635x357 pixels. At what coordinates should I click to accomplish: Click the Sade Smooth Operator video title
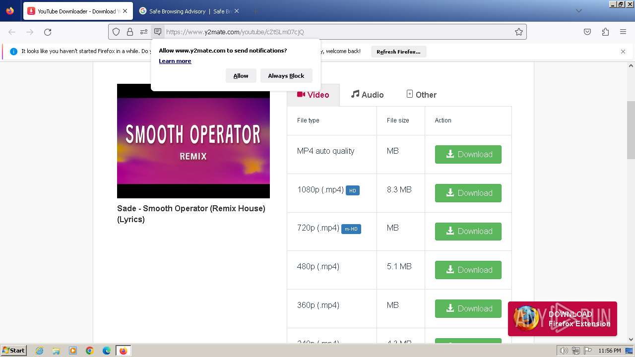coord(191,214)
